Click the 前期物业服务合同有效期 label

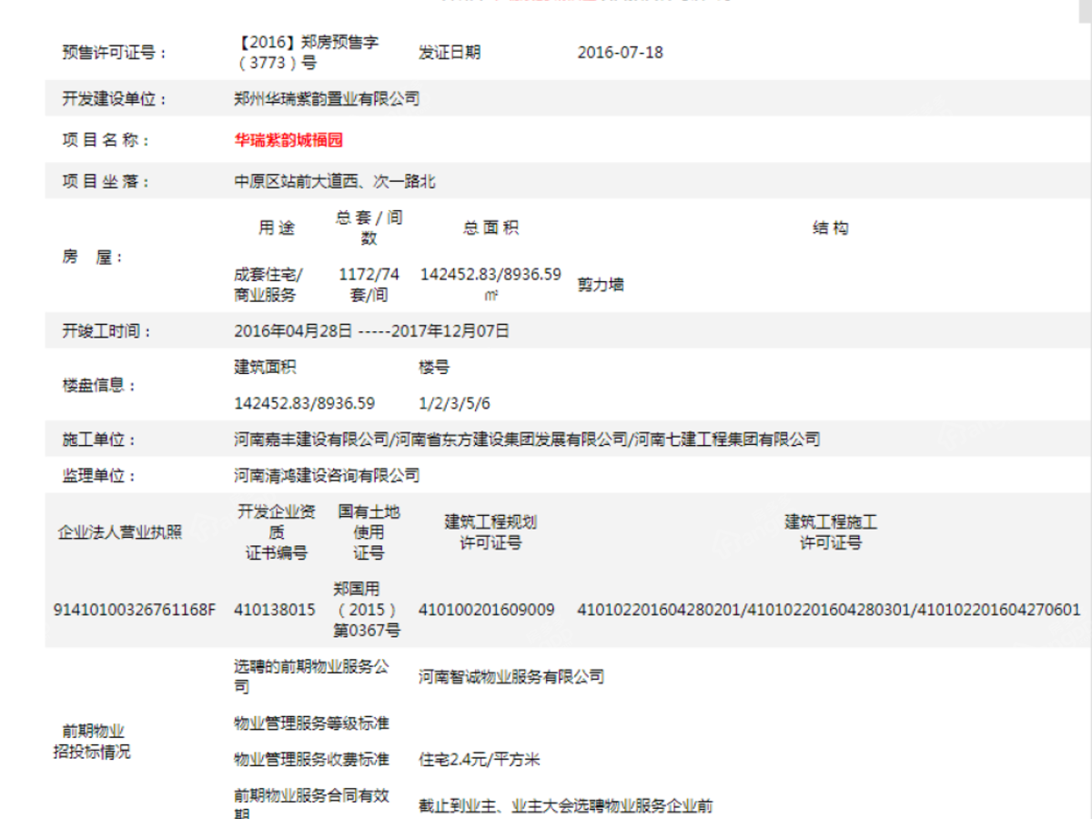311,805
